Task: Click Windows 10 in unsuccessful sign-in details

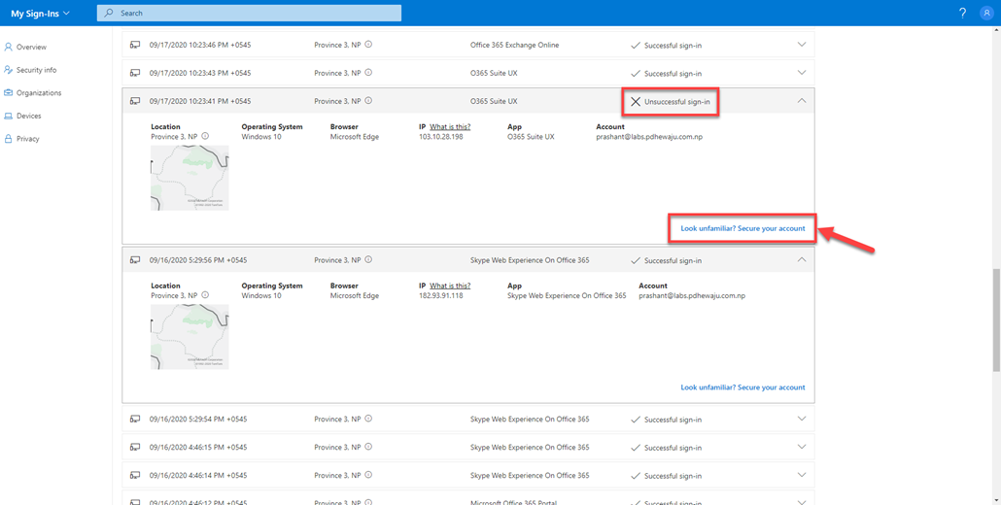Action: tap(261, 137)
